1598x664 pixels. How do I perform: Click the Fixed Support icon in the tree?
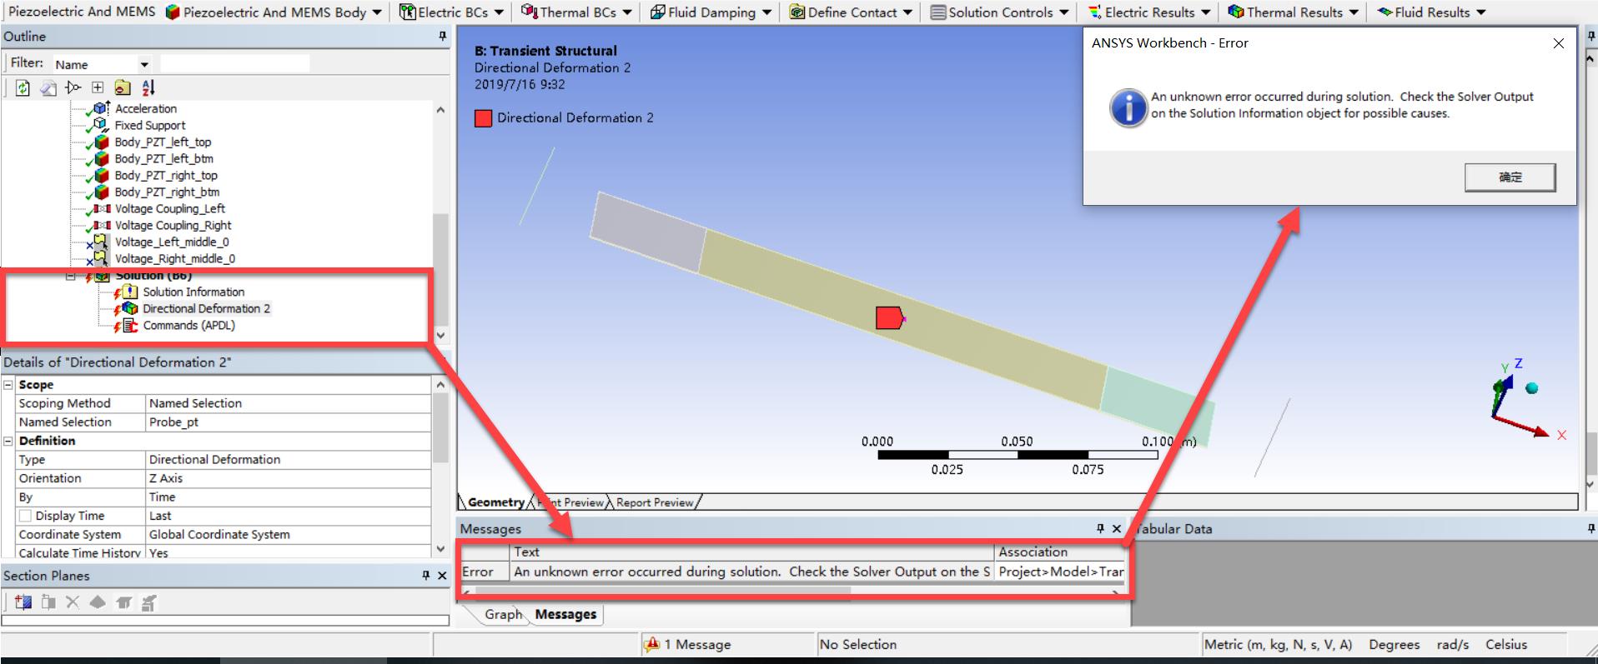tap(101, 125)
